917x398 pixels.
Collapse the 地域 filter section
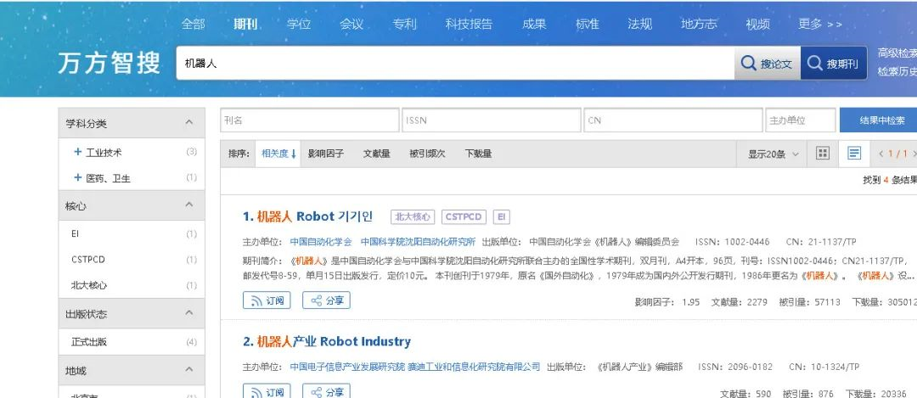pyautogui.click(x=188, y=370)
